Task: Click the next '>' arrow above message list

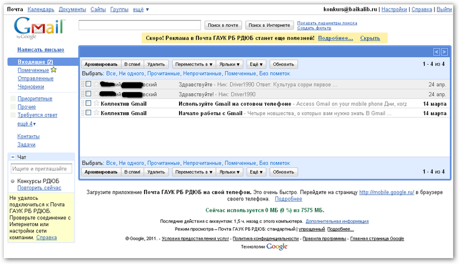Action: click(444, 52)
